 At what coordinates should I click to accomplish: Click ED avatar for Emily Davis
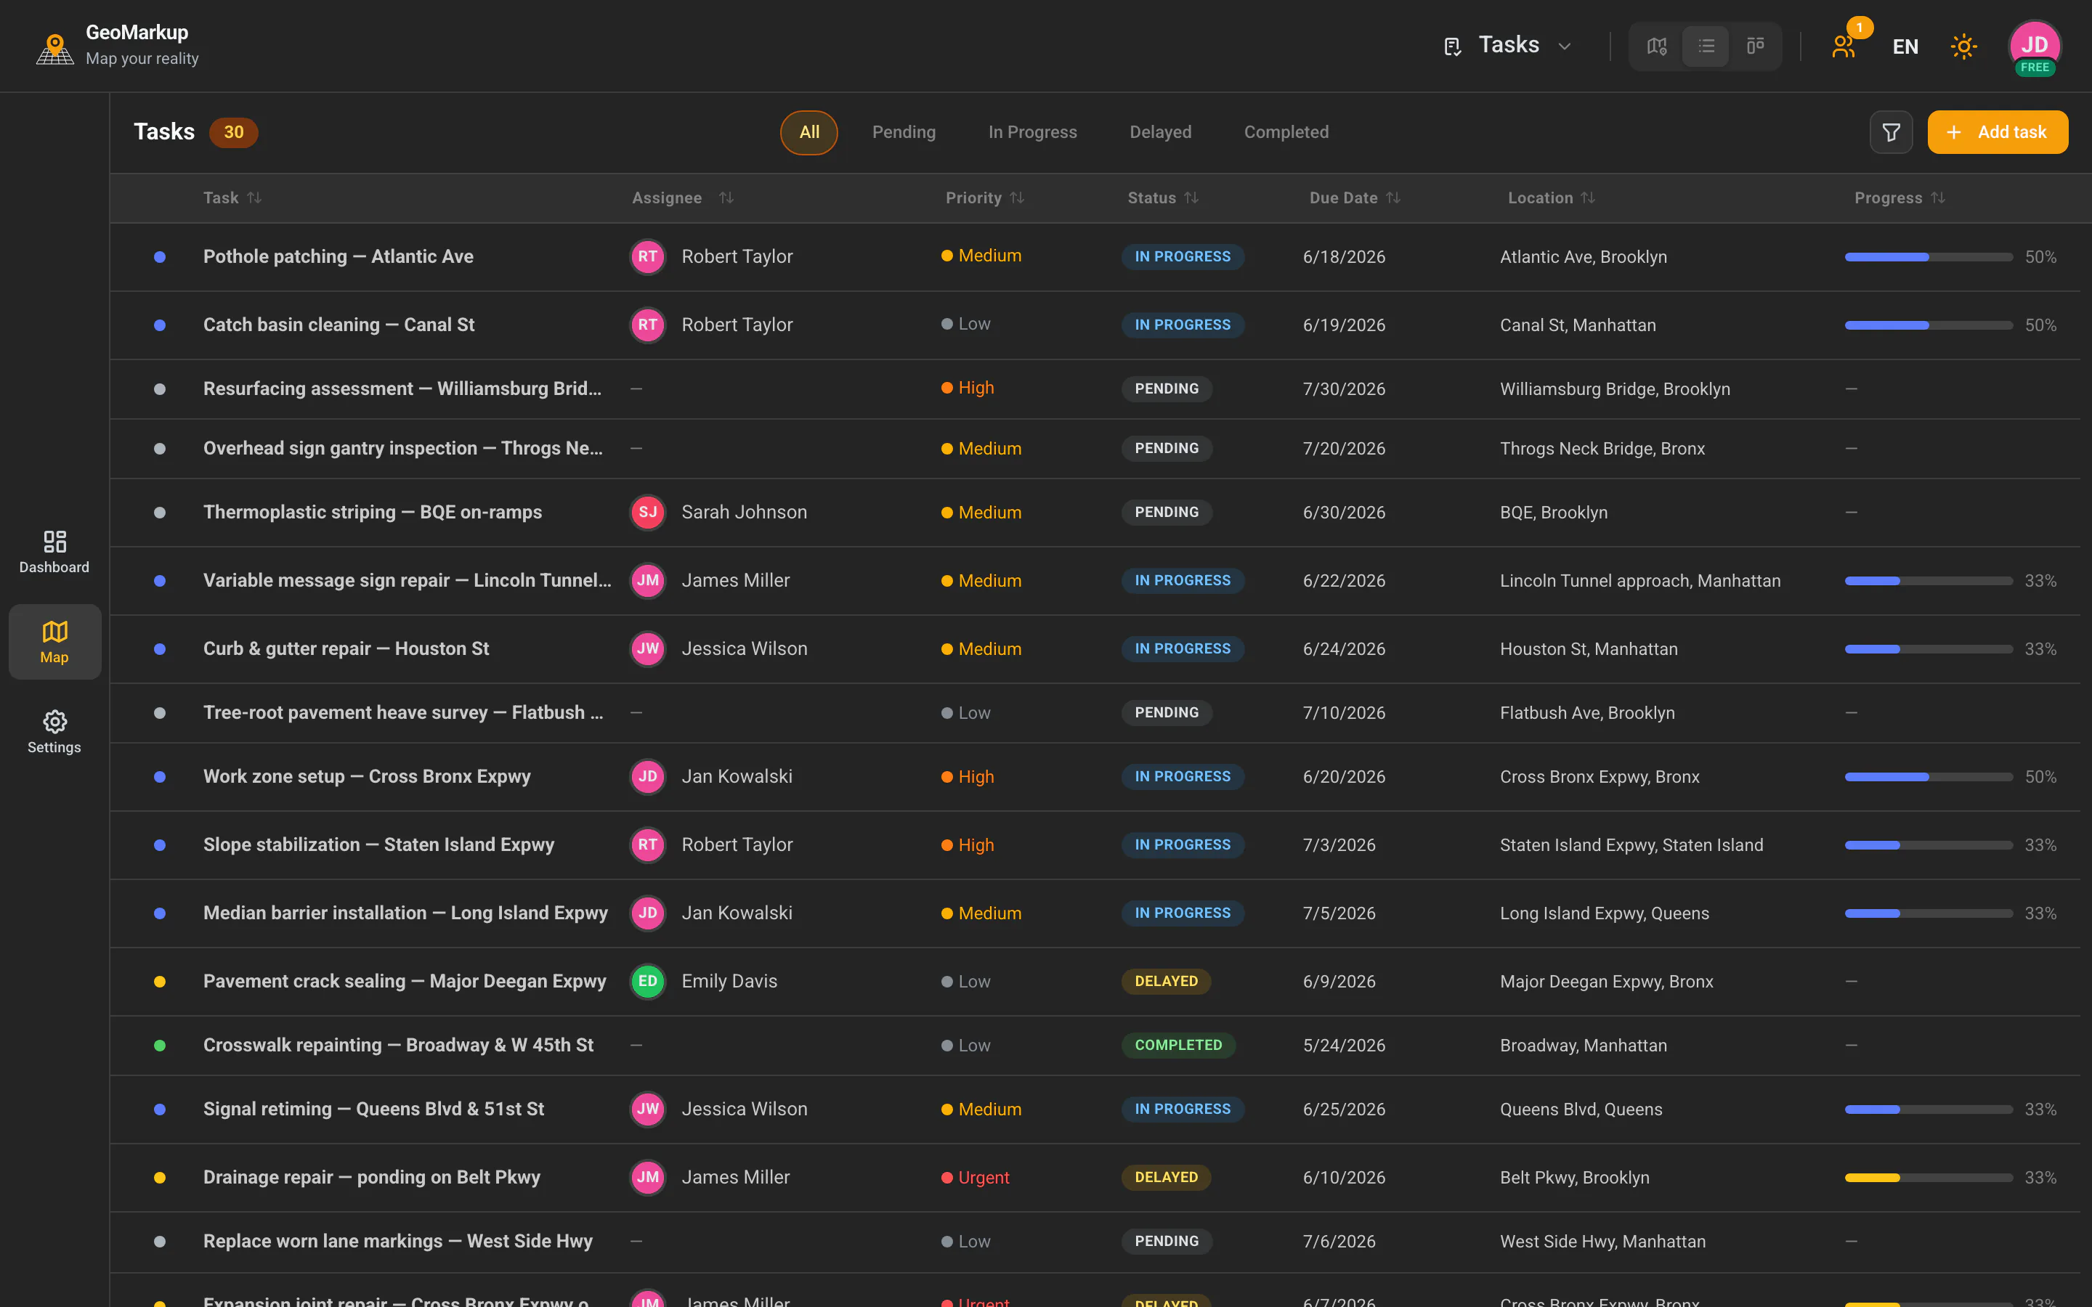coord(647,981)
